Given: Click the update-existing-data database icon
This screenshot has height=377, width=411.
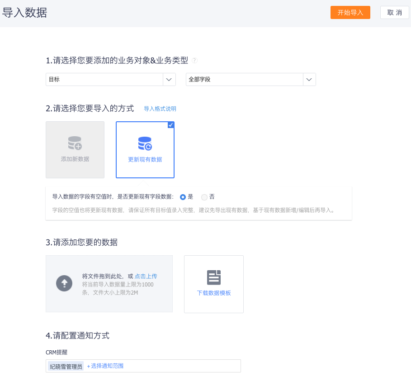Looking at the screenshot, I should (145, 143).
